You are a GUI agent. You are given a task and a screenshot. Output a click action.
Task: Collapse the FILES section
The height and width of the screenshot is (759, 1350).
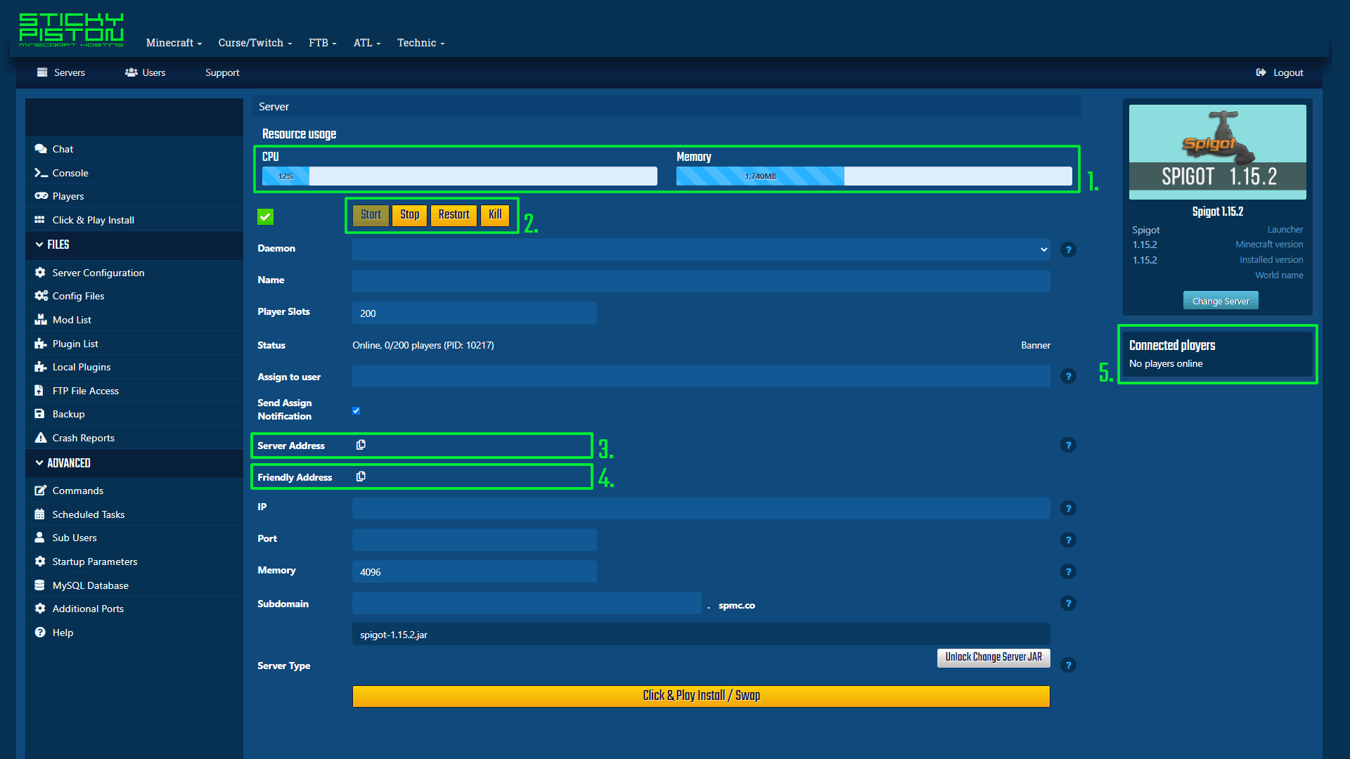click(51, 245)
